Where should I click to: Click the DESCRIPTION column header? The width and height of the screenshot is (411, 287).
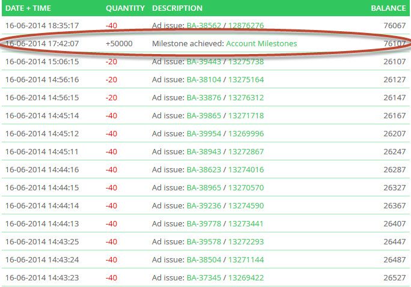click(x=177, y=8)
